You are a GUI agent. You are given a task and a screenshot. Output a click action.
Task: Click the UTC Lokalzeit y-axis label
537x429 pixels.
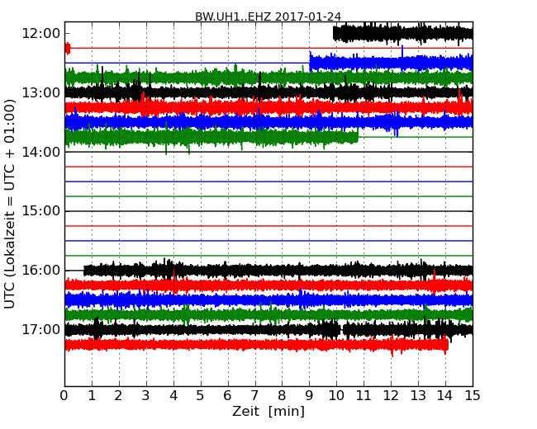click(x=10, y=203)
